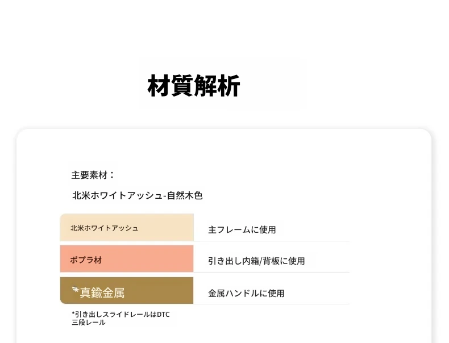
Task: Select the beige 北米ホワイトアッシュ swatch
Action: [127, 227]
